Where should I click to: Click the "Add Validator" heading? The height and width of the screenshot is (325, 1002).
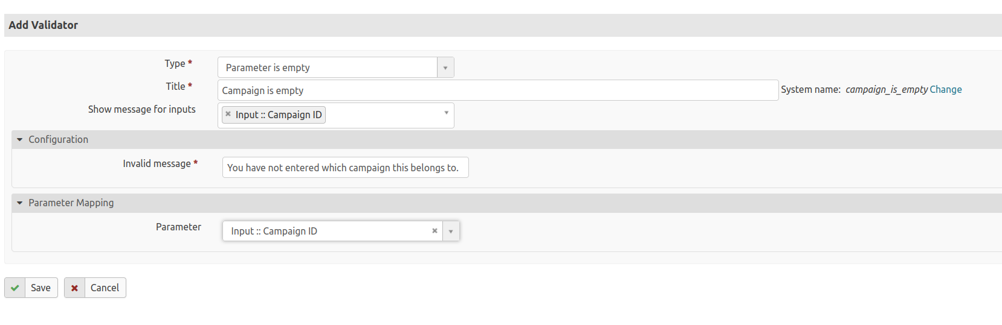point(44,25)
